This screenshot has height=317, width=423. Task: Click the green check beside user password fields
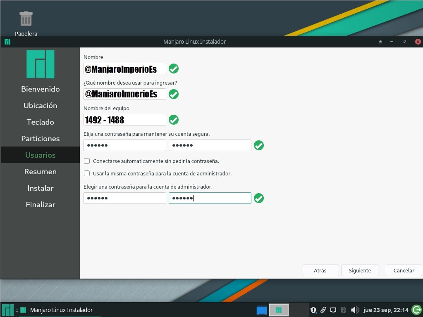point(259,145)
